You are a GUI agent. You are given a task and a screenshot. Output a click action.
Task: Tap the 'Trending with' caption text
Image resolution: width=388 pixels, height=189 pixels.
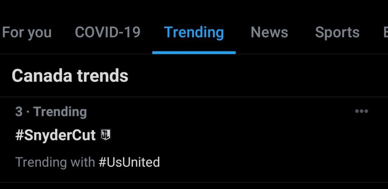click(x=55, y=163)
